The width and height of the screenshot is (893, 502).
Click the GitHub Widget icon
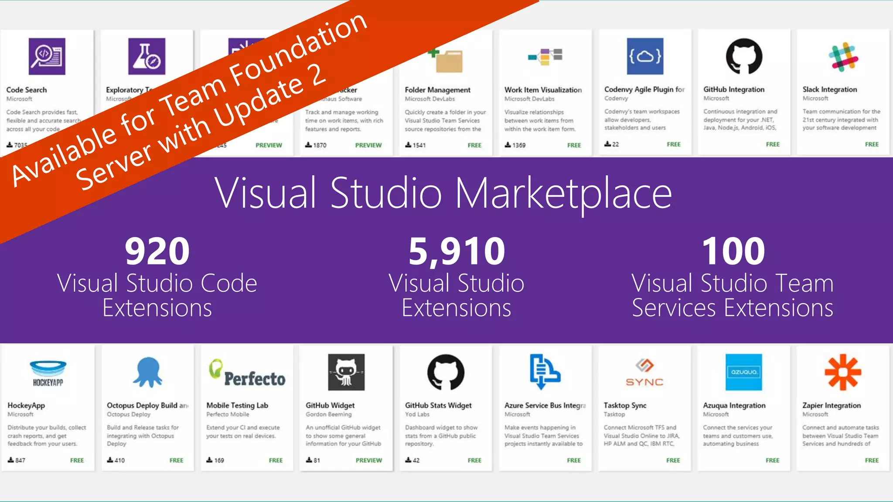click(x=346, y=372)
